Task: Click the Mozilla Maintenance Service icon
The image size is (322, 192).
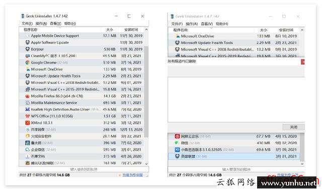Action: click(28, 103)
